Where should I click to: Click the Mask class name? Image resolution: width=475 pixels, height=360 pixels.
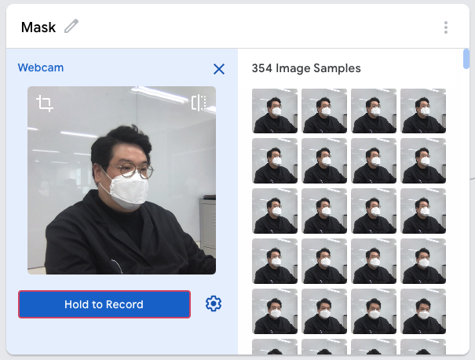coord(38,27)
